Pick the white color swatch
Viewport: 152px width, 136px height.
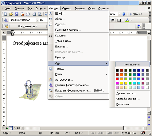click(147, 87)
